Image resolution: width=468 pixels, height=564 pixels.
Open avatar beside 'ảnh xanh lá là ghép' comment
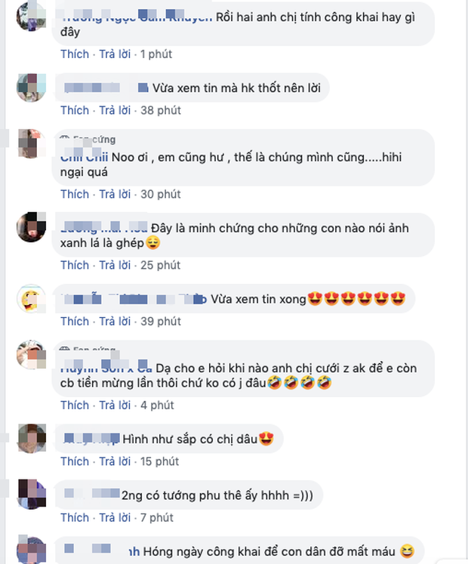[x=31, y=227]
